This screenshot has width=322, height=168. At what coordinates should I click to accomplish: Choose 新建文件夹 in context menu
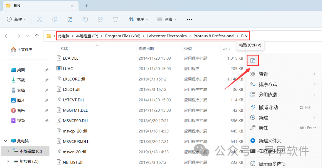[284, 141]
